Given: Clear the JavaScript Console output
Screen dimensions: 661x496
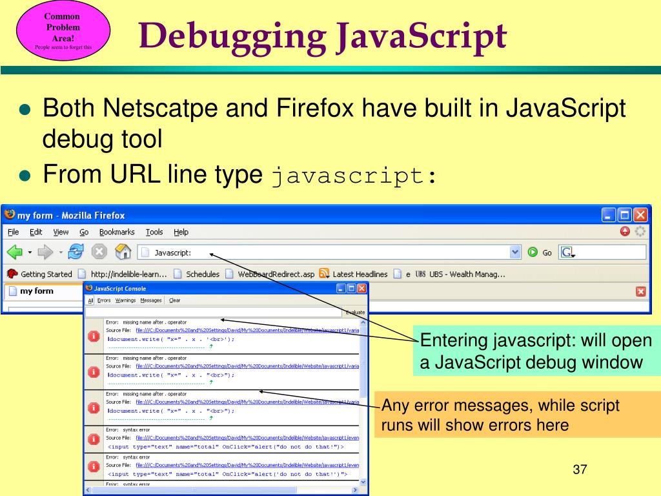Looking at the screenshot, I should pyautogui.click(x=174, y=300).
